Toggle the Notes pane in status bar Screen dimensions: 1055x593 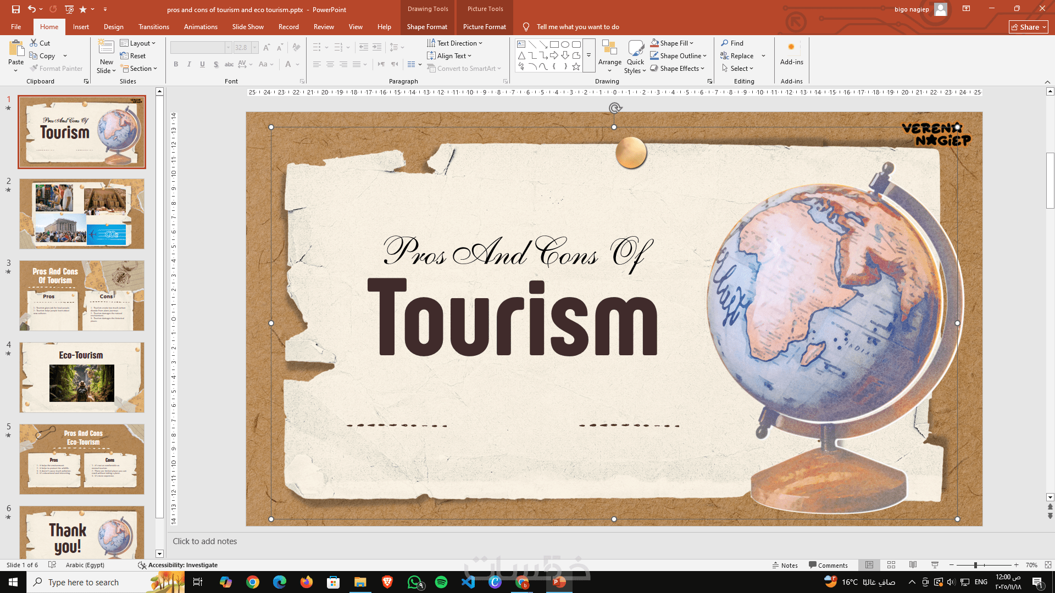785,565
